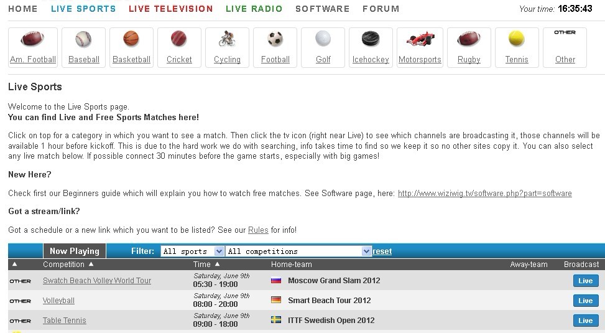Open the Basketball category link
Image resolution: width=605 pixels, height=333 pixels.
point(132,60)
